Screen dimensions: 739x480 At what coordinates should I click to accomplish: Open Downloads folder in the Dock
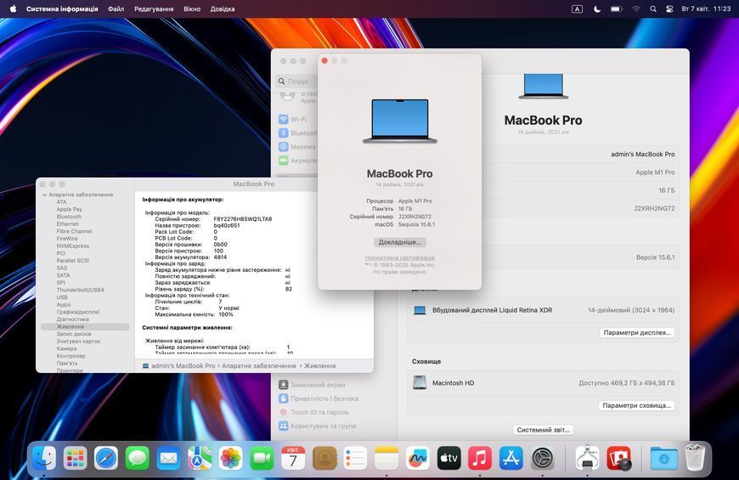point(663,458)
